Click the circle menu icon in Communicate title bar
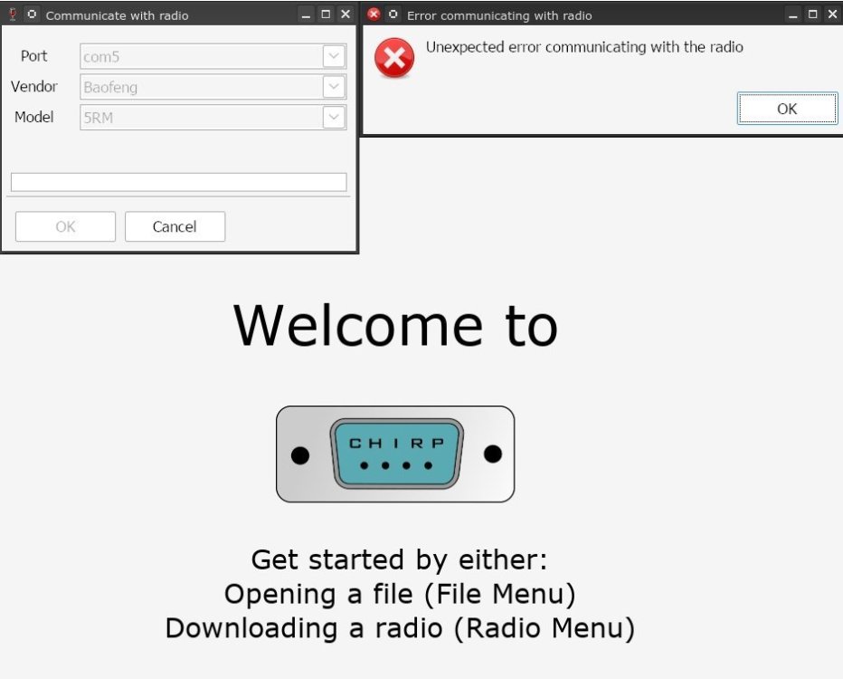Screen dimensions: 843x679 coord(32,14)
